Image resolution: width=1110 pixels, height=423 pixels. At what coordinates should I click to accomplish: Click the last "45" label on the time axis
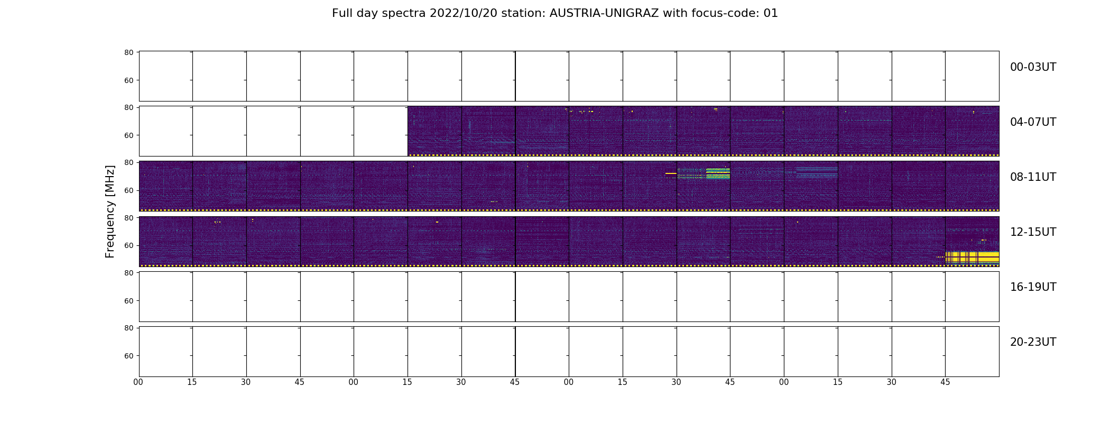(x=945, y=382)
